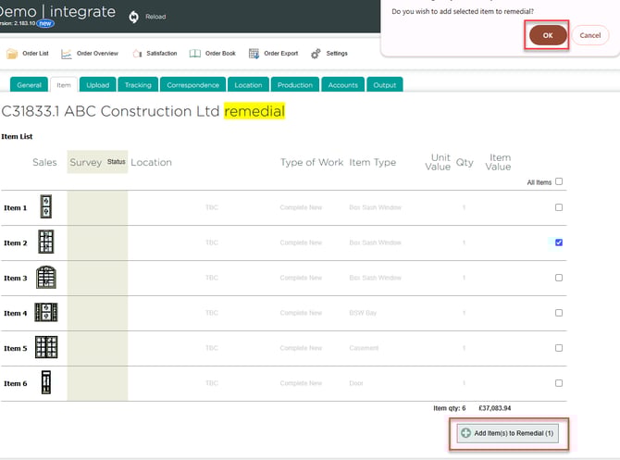Click the Item 6 door icon
This screenshot has height=460, width=620.
(x=45, y=383)
